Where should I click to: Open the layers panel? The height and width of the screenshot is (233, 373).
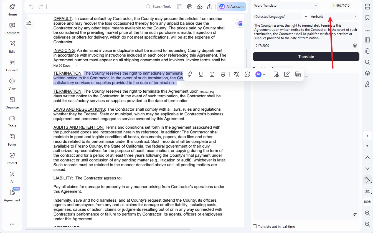(x=367, y=73)
